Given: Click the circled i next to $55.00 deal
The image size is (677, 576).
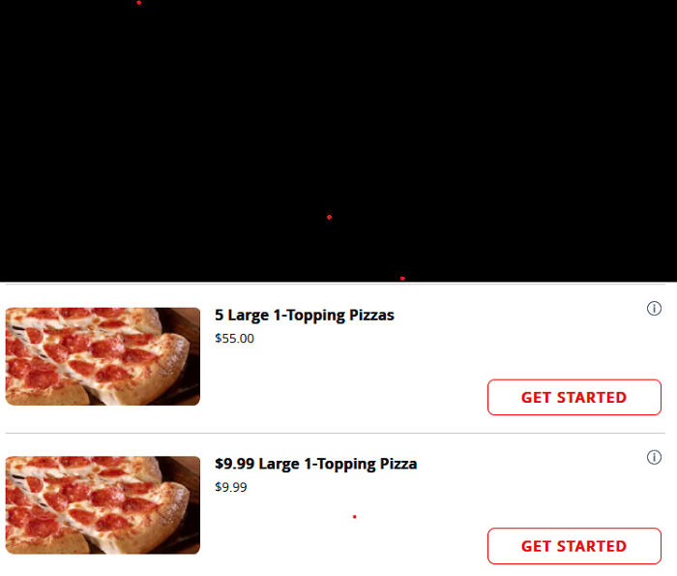Looking at the screenshot, I should click(x=654, y=309).
